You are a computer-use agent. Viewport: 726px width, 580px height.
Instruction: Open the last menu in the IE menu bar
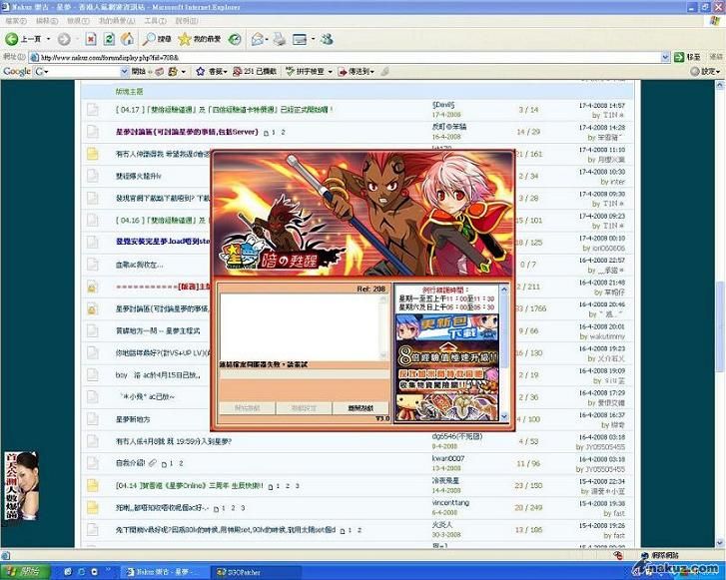180,20
